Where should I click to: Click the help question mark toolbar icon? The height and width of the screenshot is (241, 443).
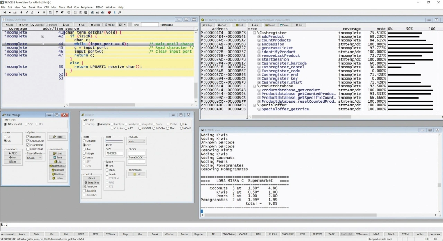pos(57,13)
